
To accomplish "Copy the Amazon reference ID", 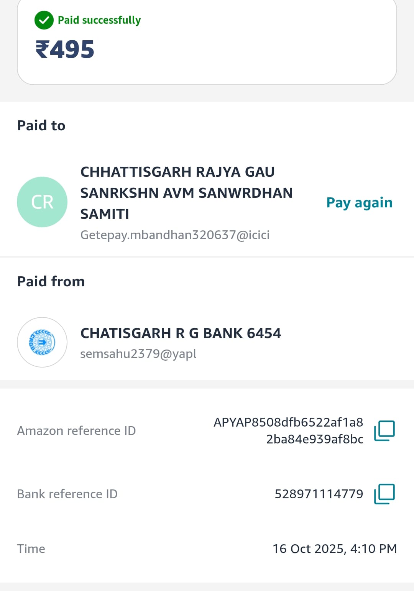I will click(384, 430).
